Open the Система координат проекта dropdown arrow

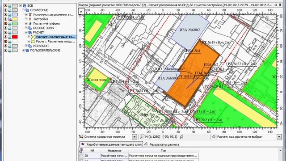[135, 137]
